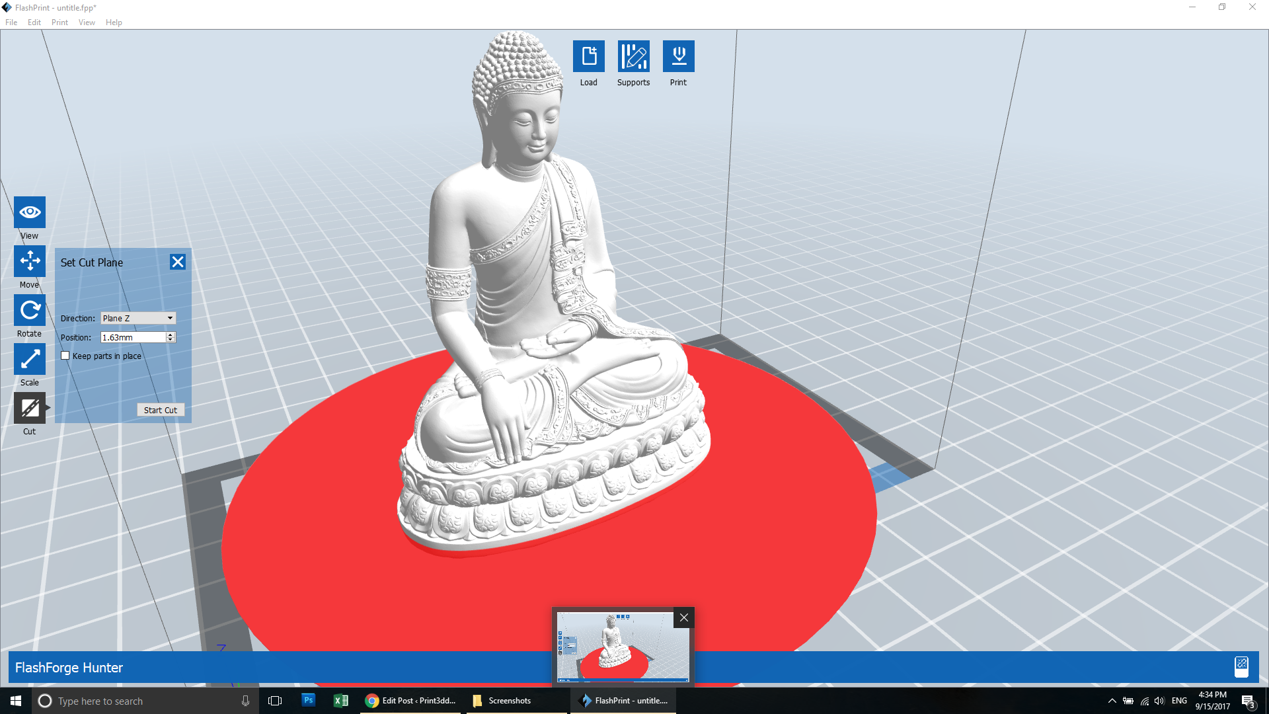Open the Edit menu
Image resolution: width=1269 pixels, height=714 pixels.
[34, 22]
